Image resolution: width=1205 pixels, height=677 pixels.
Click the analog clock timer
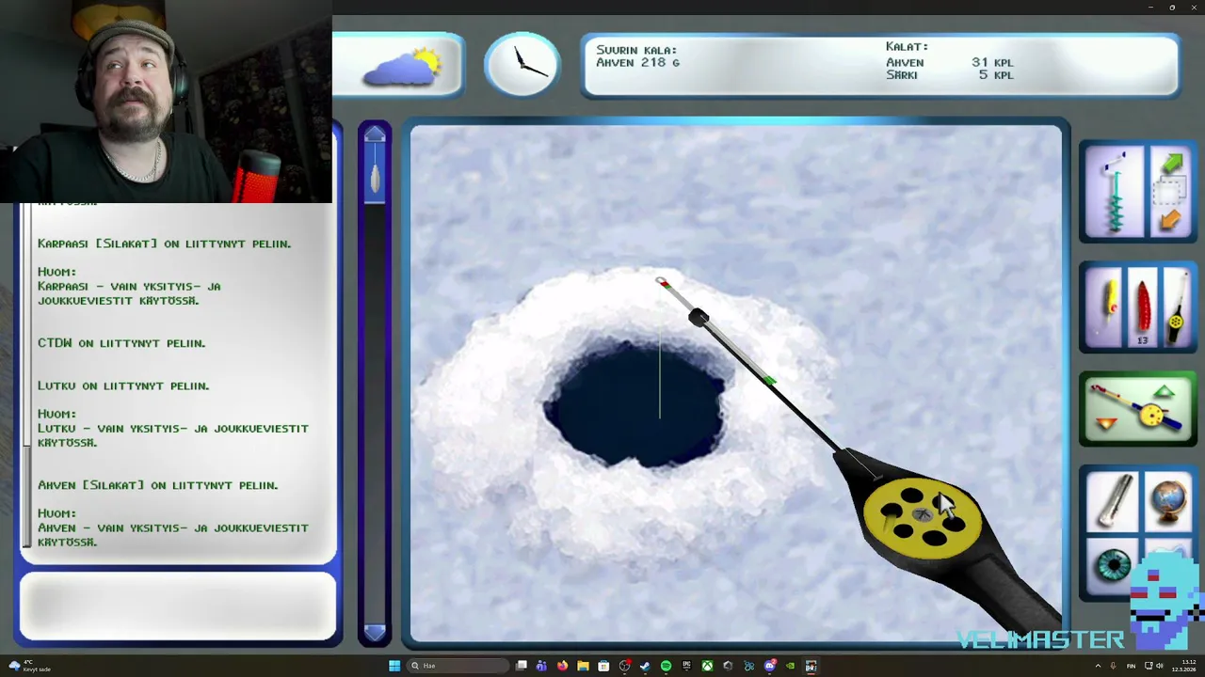click(x=522, y=65)
